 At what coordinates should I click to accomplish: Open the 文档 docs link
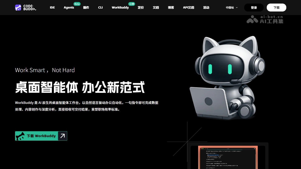click(x=156, y=8)
